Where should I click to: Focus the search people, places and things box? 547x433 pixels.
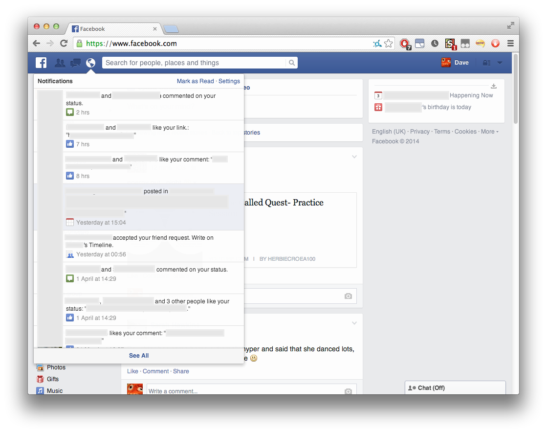(194, 63)
